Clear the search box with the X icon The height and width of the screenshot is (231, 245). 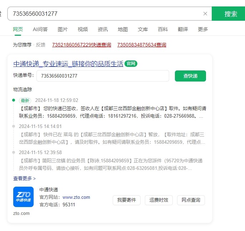(x=205, y=14)
